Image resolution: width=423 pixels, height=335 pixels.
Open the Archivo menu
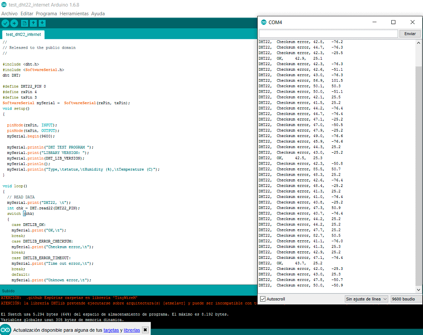coord(9,14)
